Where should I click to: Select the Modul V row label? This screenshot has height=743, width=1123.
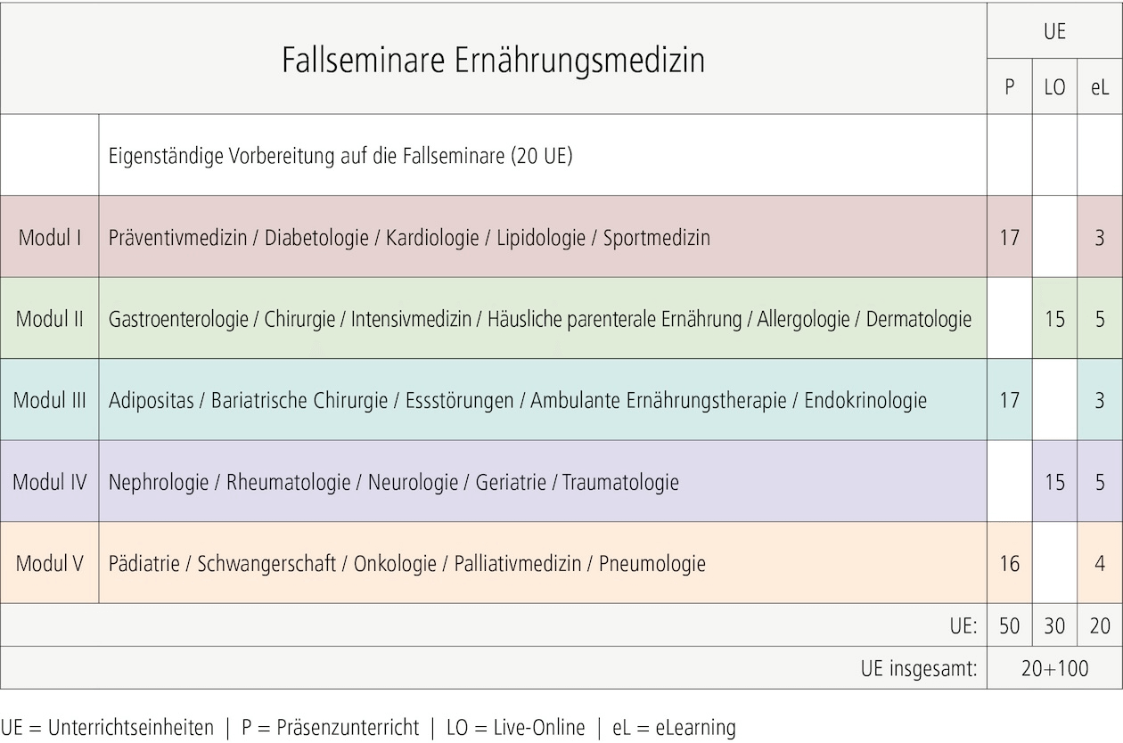coord(50,563)
